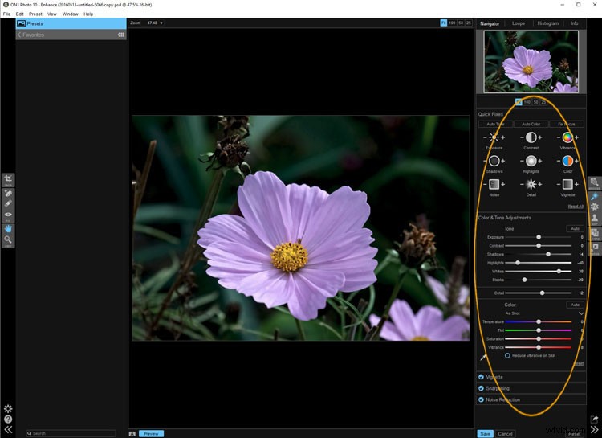Click the Auto Color button
Viewport: 602px width, 438px height.
coord(531,124)
